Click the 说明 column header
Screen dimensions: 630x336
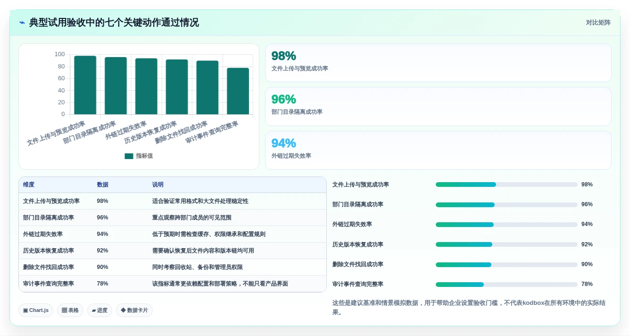coord(157,185)
